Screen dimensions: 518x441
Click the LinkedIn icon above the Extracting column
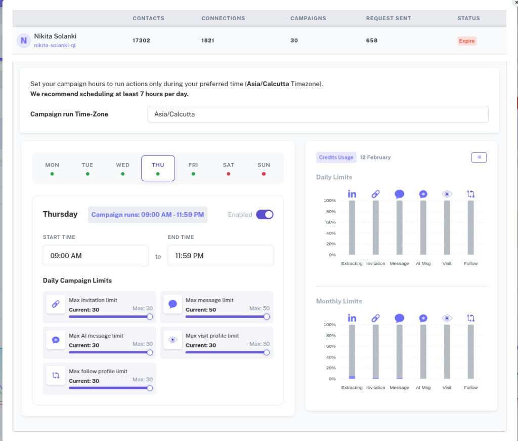coord(352,193)
